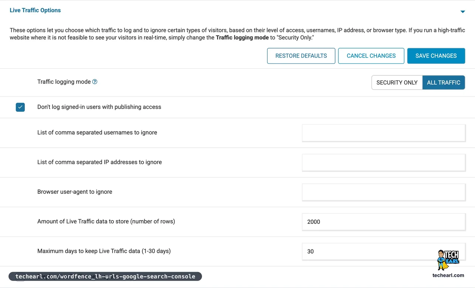The height and width of the screenshot is (288, 475).
Task: Switch logging mode to Security Only
Action: click(397, 82)
